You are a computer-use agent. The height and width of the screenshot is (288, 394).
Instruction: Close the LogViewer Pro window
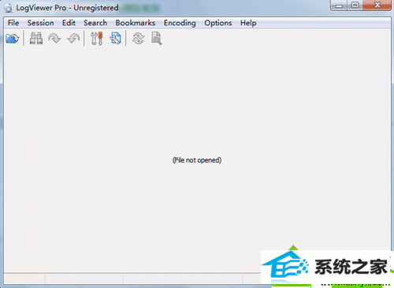click(x=377, y=6)
